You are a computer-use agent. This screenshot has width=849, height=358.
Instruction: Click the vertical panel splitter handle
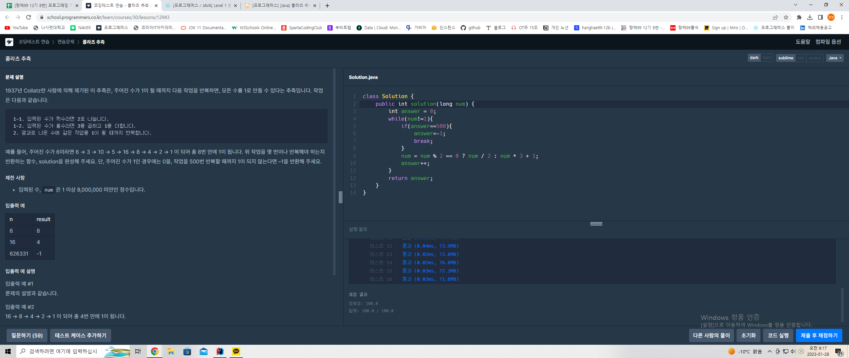(340, 197)
